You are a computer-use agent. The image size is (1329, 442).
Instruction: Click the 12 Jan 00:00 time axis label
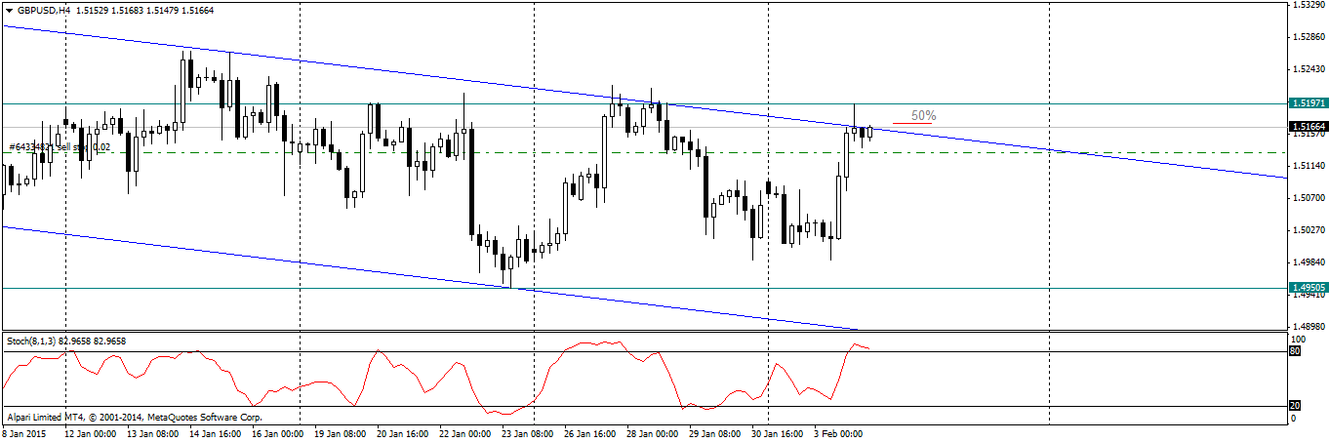pyautogui.click(x=90, y=433)
